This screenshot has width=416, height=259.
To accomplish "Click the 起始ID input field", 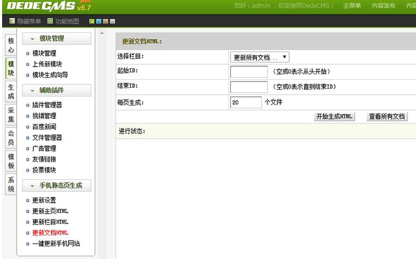I will click(x=249, y=72).
